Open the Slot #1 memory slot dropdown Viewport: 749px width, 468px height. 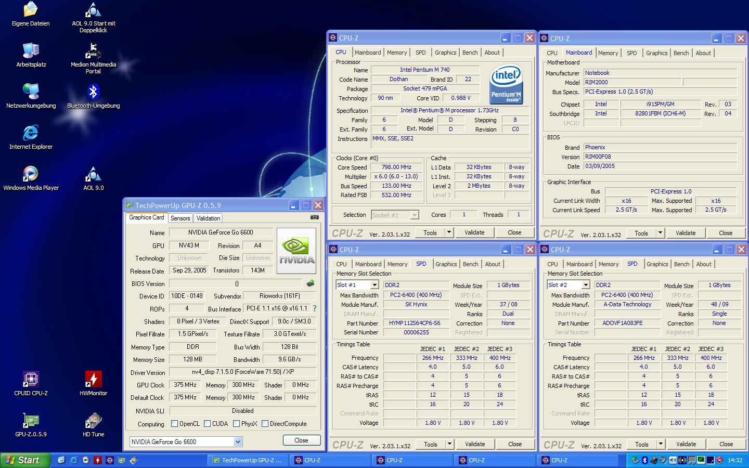[x=374, y=285]
